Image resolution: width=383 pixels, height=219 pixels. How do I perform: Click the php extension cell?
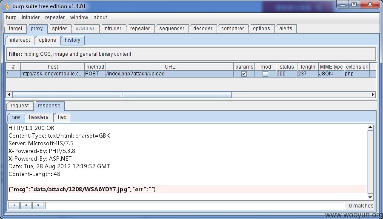pyautogui.click(x=357, y=74)
